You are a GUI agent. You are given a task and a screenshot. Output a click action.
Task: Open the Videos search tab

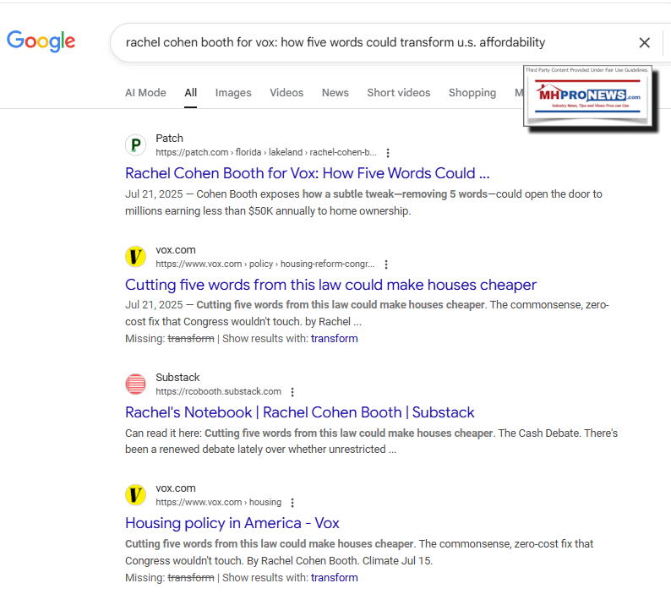click(x=286, y=93)
